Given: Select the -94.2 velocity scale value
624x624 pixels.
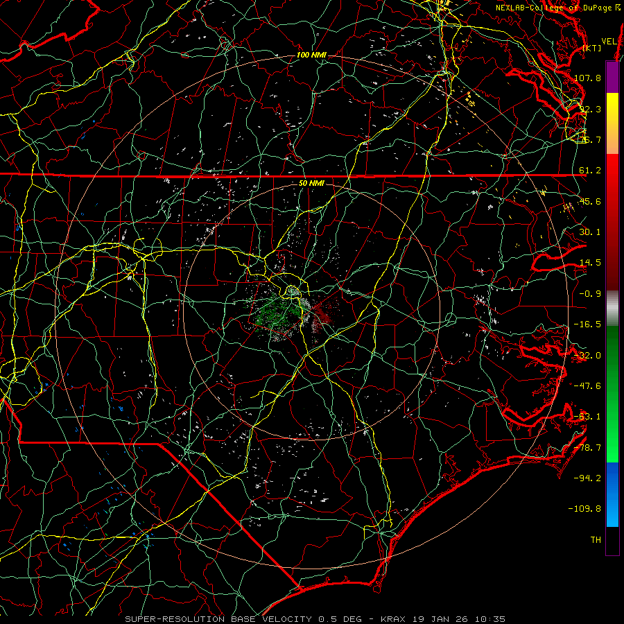Looking at the screenshot, I should tap(587, 478).
